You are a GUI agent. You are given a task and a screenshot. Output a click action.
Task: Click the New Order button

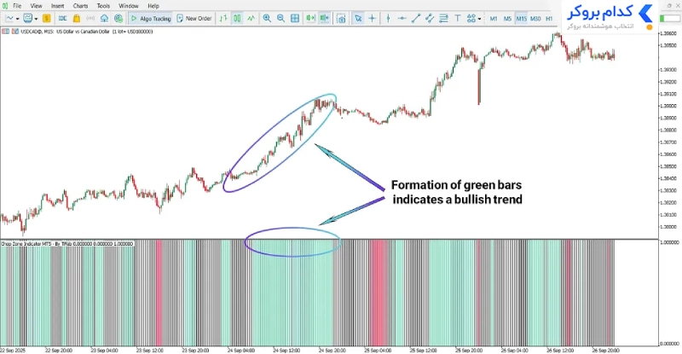point(194,18)
